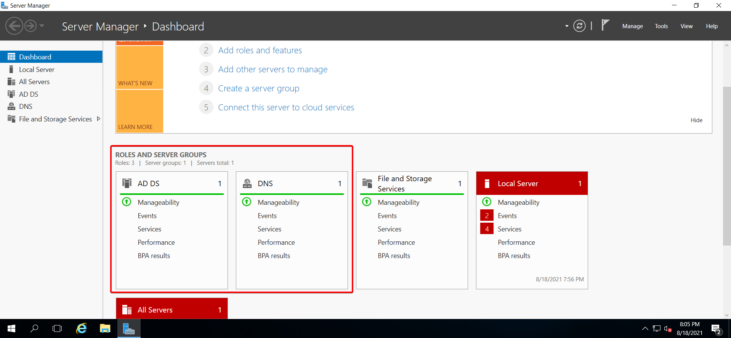
Task: Select File and Storage Services in sidebar
Action: [51, 119]
